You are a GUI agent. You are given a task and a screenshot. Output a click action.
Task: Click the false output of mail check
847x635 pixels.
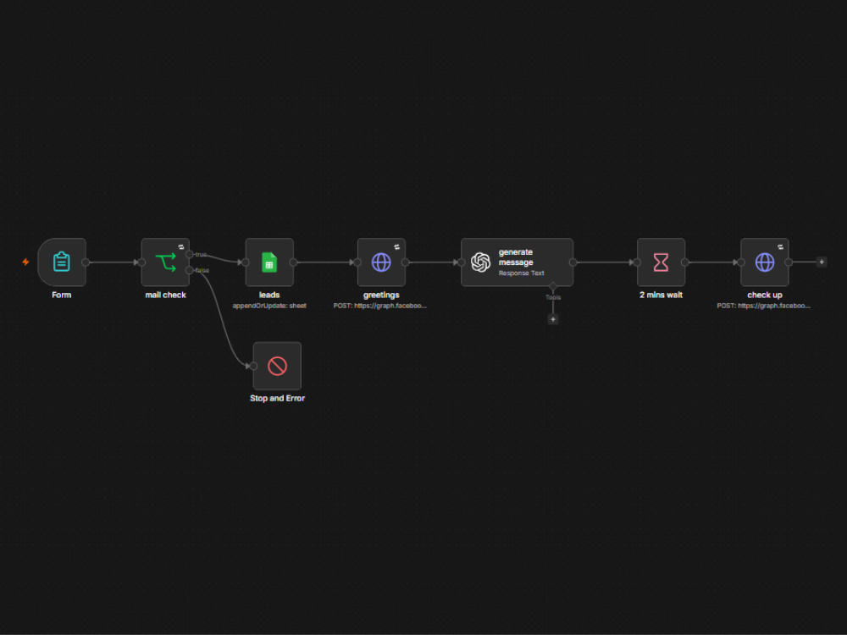click(x=189, y=270)
